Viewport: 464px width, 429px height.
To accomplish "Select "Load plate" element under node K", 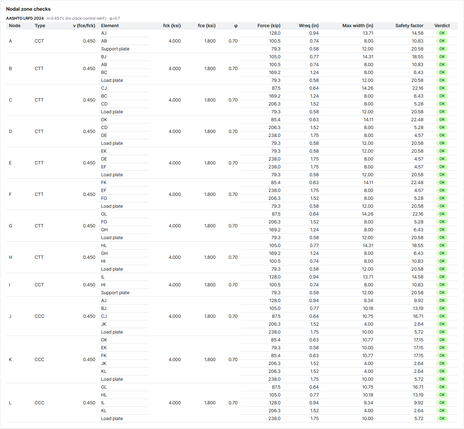I will 112,379.
